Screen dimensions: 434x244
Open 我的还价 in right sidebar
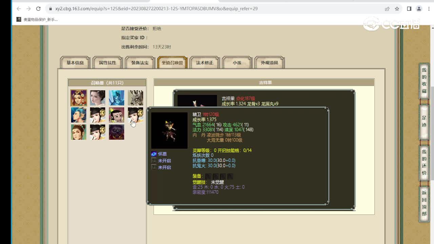pyautogui.click(x=424, y=162)
